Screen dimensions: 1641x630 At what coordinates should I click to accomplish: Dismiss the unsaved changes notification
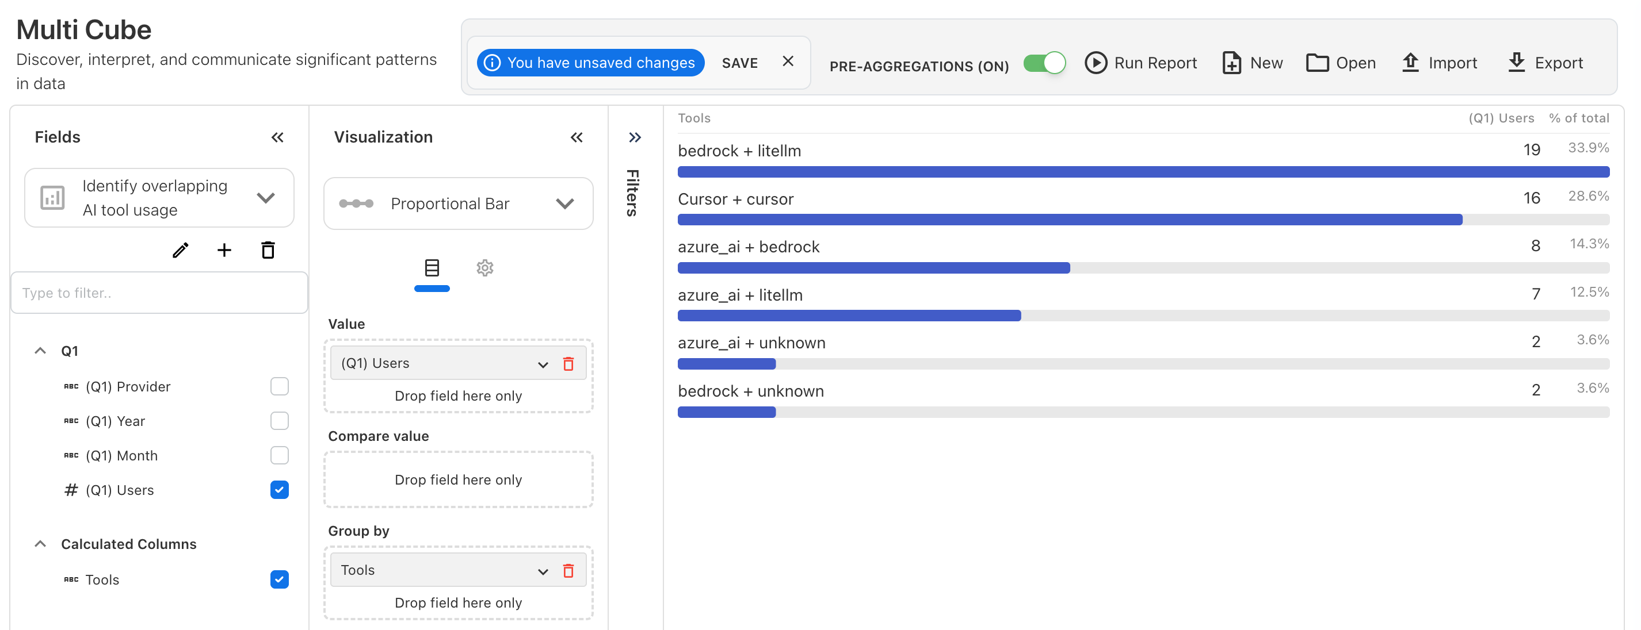(x=788, y=61)
